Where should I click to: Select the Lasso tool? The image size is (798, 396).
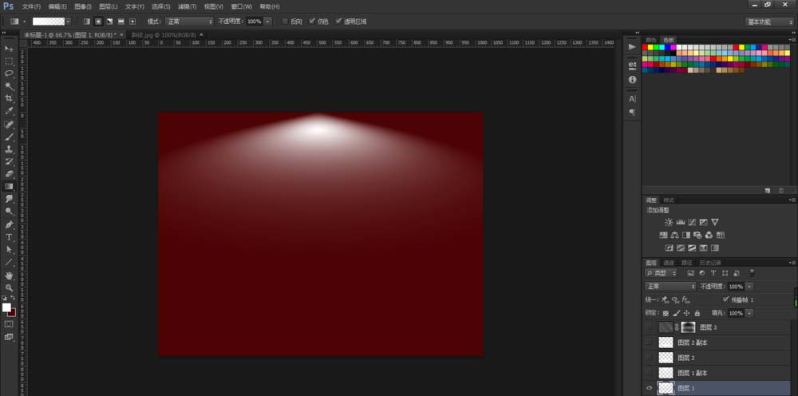click(x=10, y=73)
